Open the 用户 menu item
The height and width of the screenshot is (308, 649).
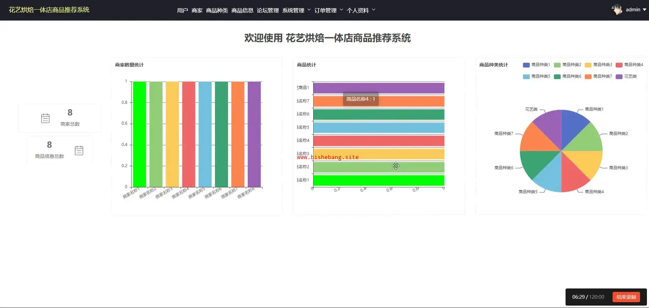[182, 10]
